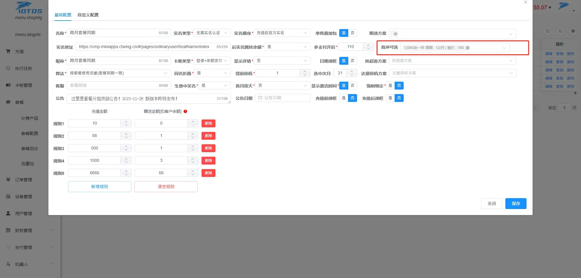Open the 首月按天 dropdown
Image resolution: width=581 pixels, height=278 pixels.
[x=283, y=86]
